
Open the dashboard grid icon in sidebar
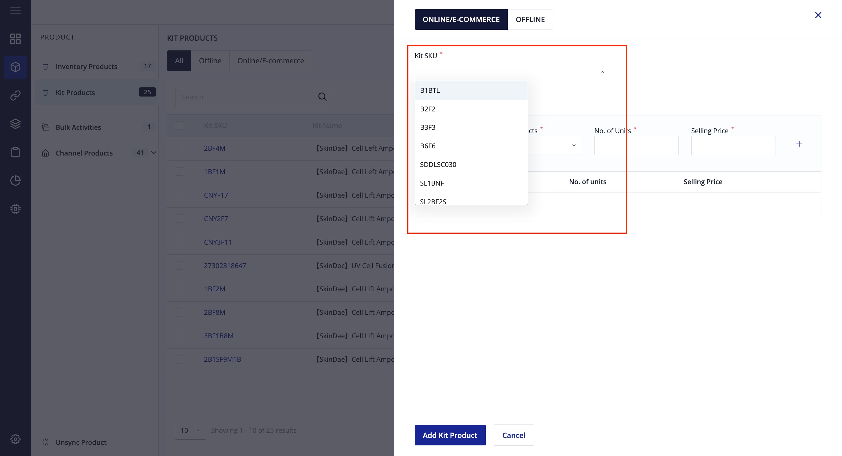point(15,39)
